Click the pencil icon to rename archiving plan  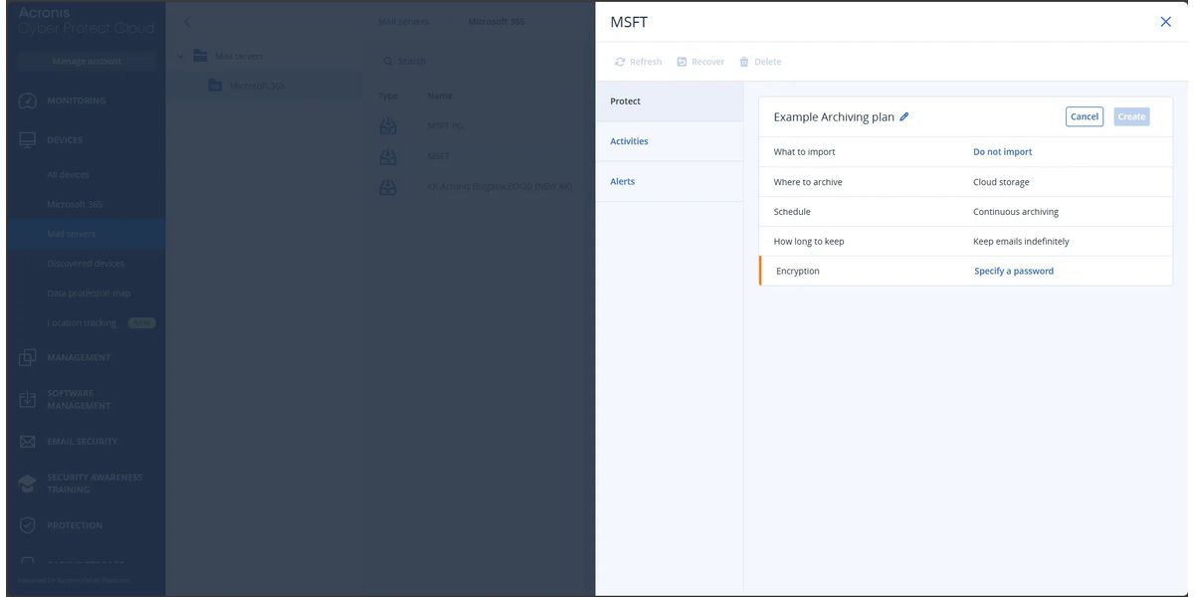(x=904, y=117)
